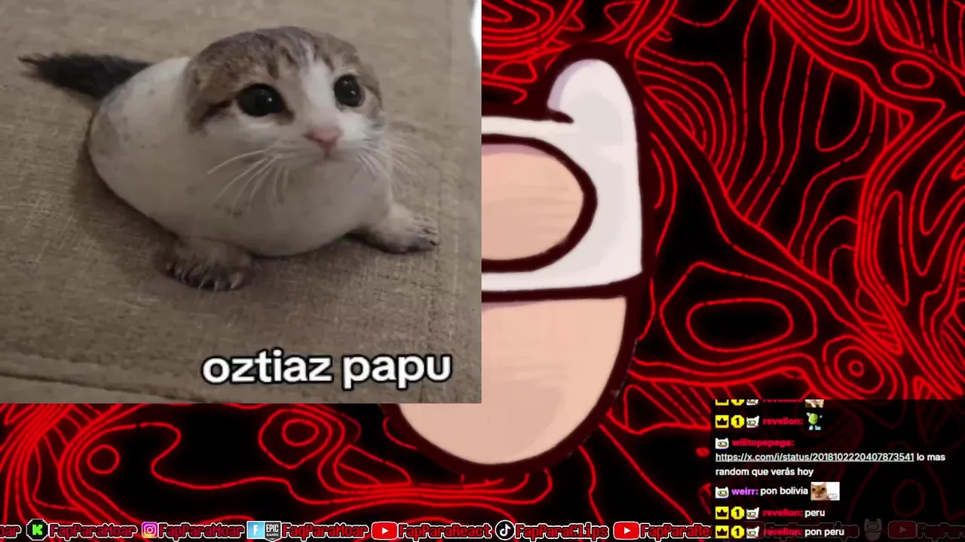Click the YouTube logo right of FapParaClips
Screen dimensions: 965x542
(x=626, y=531)
